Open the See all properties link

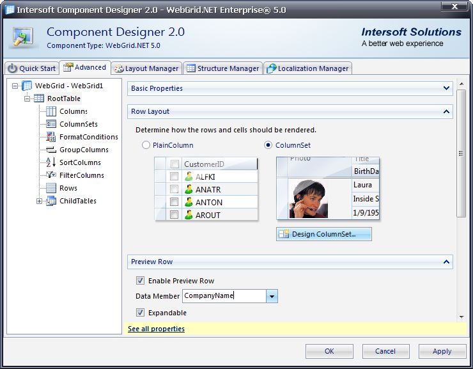tap(156, 329)
